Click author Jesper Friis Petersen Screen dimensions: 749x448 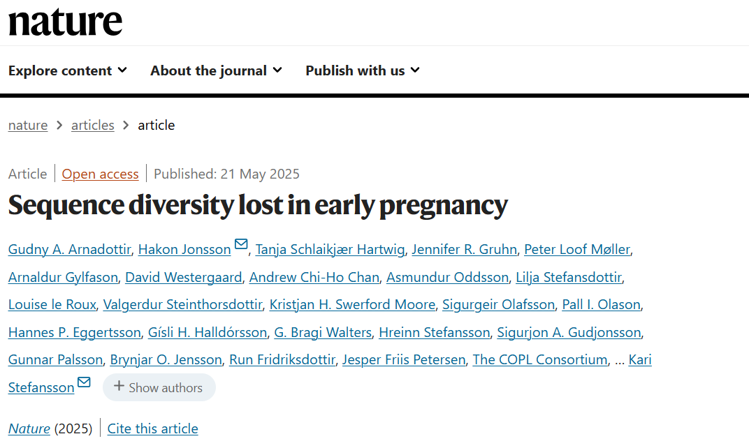pos(404,359)
